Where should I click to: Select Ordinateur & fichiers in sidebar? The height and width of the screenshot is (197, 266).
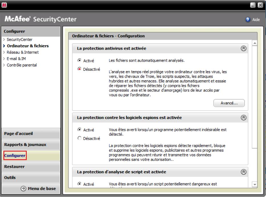28,46
